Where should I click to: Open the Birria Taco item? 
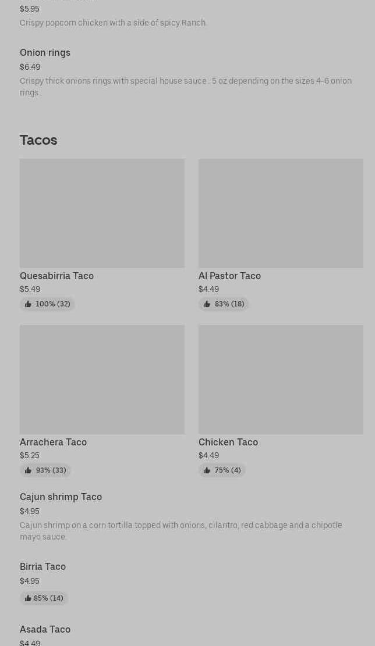(43, 567)
